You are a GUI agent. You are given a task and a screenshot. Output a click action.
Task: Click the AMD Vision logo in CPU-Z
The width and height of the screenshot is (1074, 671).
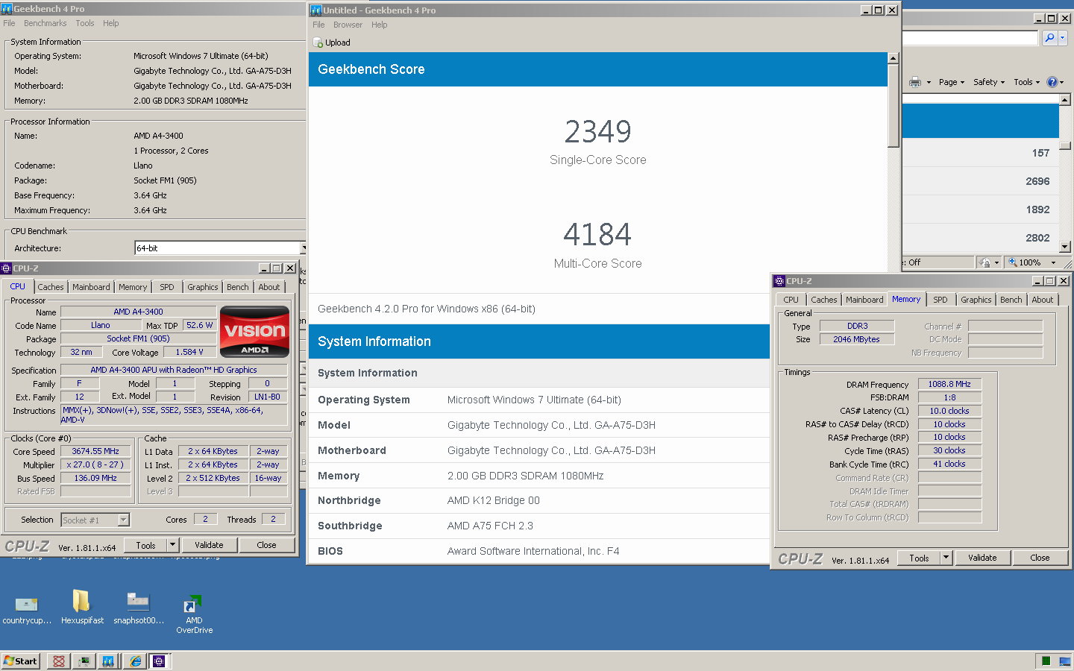[254, 331]
